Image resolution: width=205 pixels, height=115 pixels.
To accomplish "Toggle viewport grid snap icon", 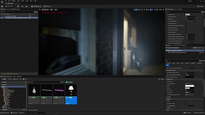I will click(x=146, y=10).
